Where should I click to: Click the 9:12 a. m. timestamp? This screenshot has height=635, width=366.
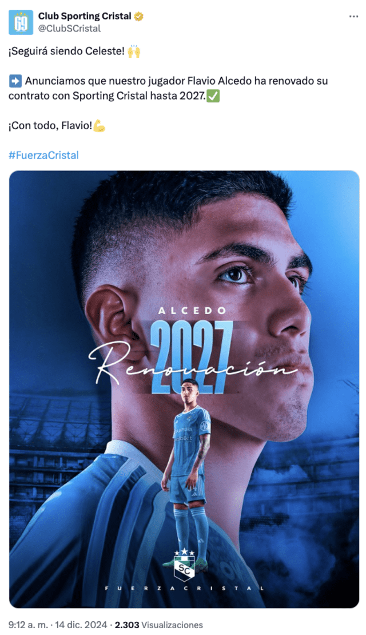click(x=28, y=625)
